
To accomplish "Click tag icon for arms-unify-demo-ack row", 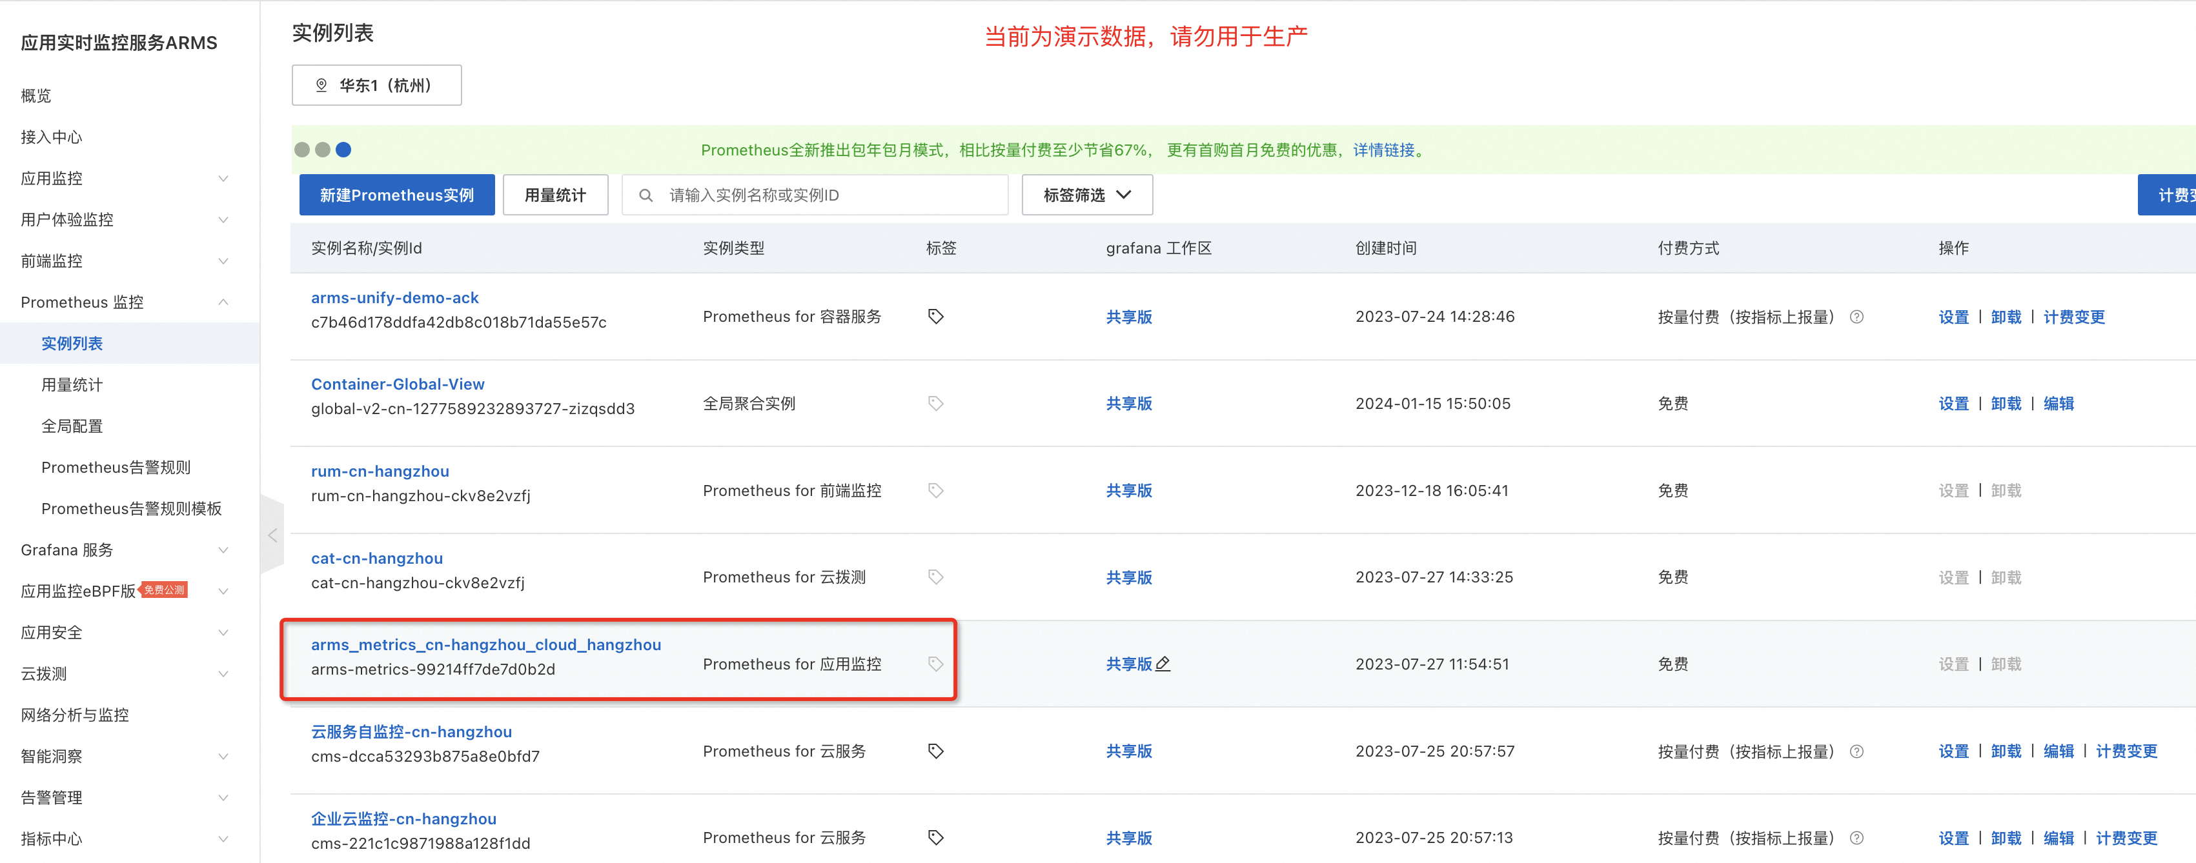I will 935,316.
